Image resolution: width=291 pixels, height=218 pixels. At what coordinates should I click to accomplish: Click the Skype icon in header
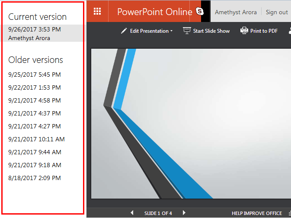[199, 12]
